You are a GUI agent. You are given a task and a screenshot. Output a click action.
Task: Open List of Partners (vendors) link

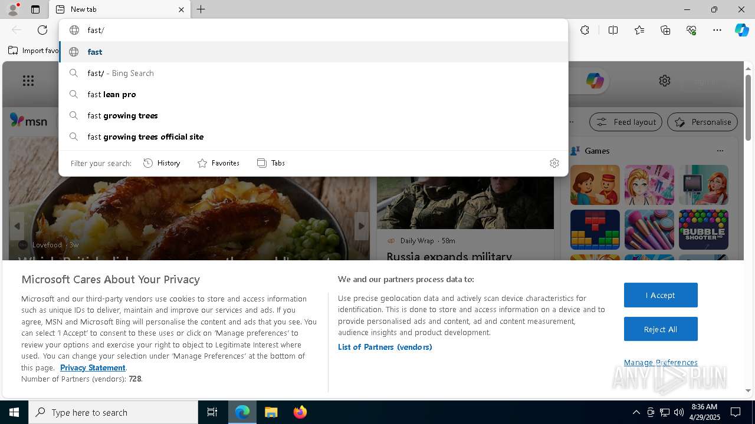tap(385, 347)
